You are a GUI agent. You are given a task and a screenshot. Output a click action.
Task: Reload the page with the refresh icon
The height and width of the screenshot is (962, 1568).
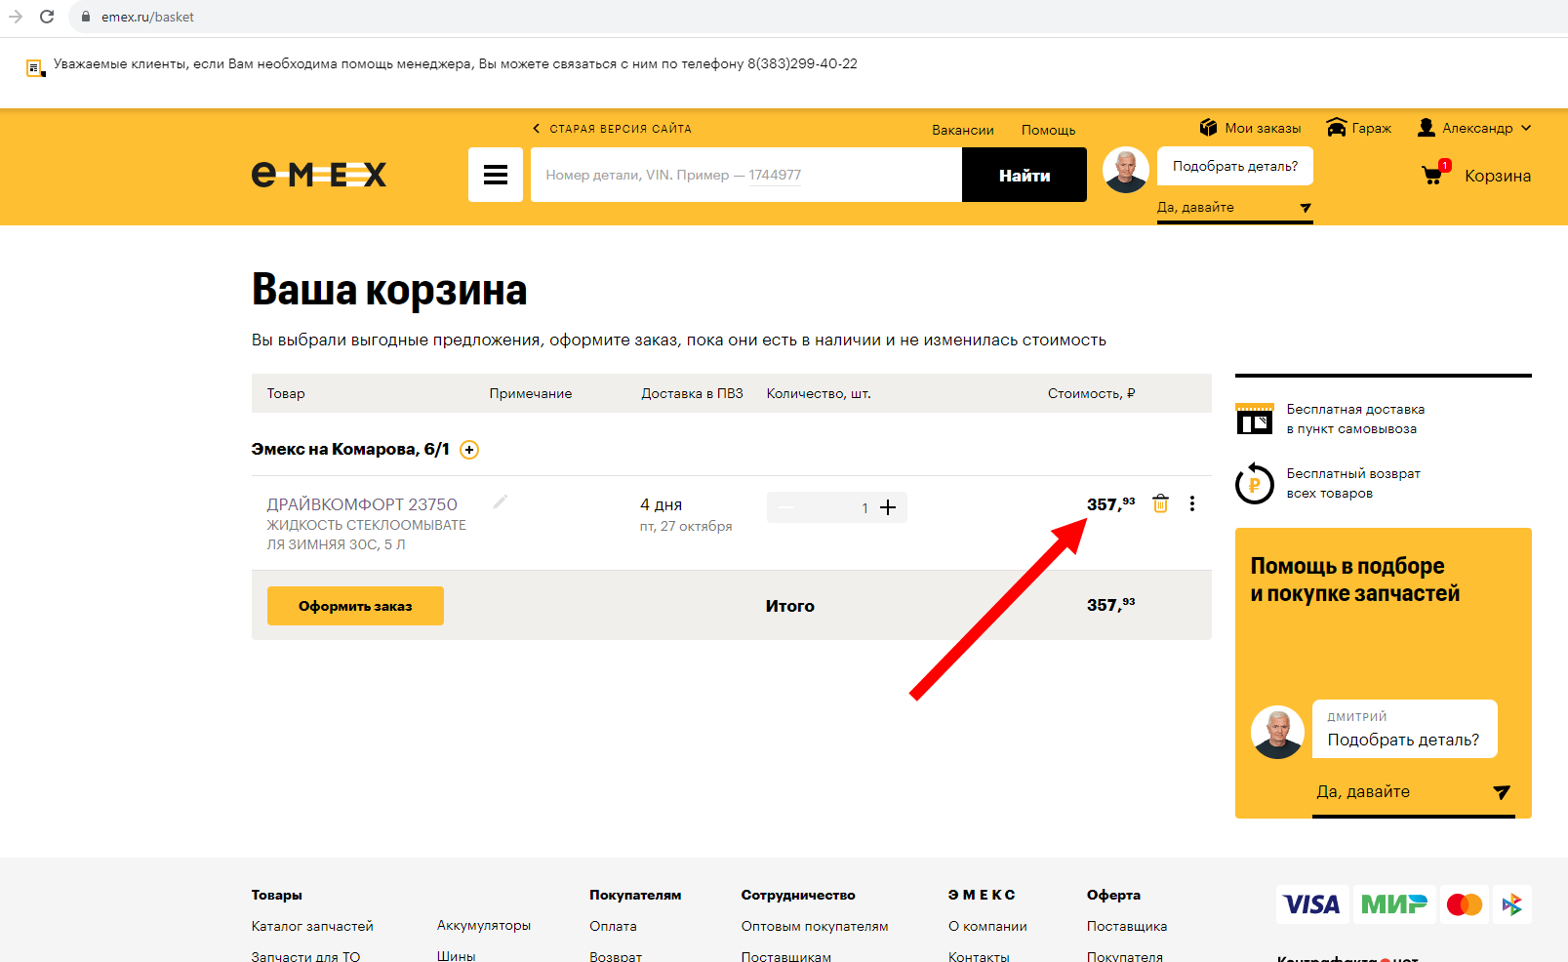coord(46,17)
